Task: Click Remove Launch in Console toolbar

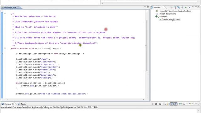Action: [156, 104]
